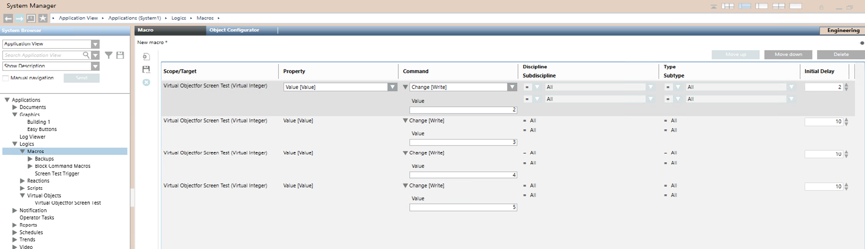Select the four-pane layout icon in title bar
This screenshot has width=865, height=249.
pos(779,6)
